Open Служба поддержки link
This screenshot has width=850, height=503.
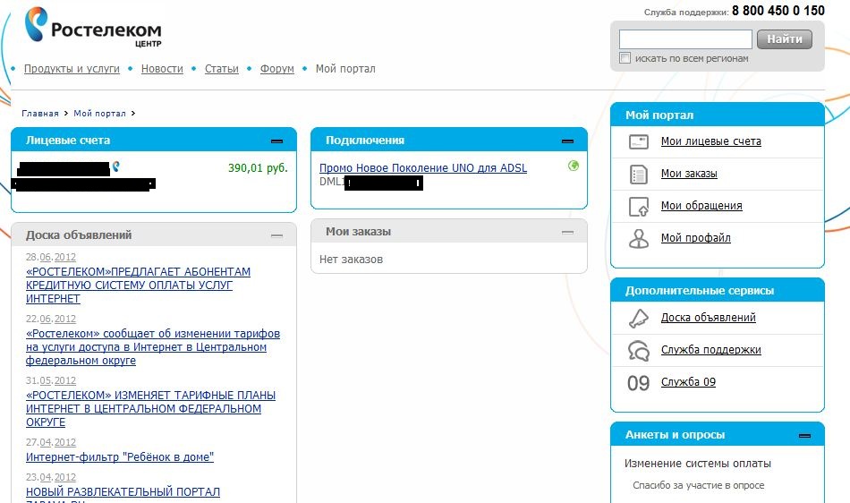click(710, 350)
